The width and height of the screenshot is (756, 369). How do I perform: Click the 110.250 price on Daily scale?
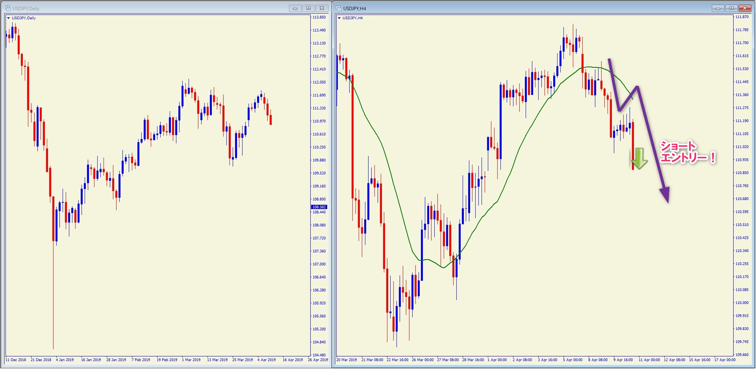click(319, 147)
